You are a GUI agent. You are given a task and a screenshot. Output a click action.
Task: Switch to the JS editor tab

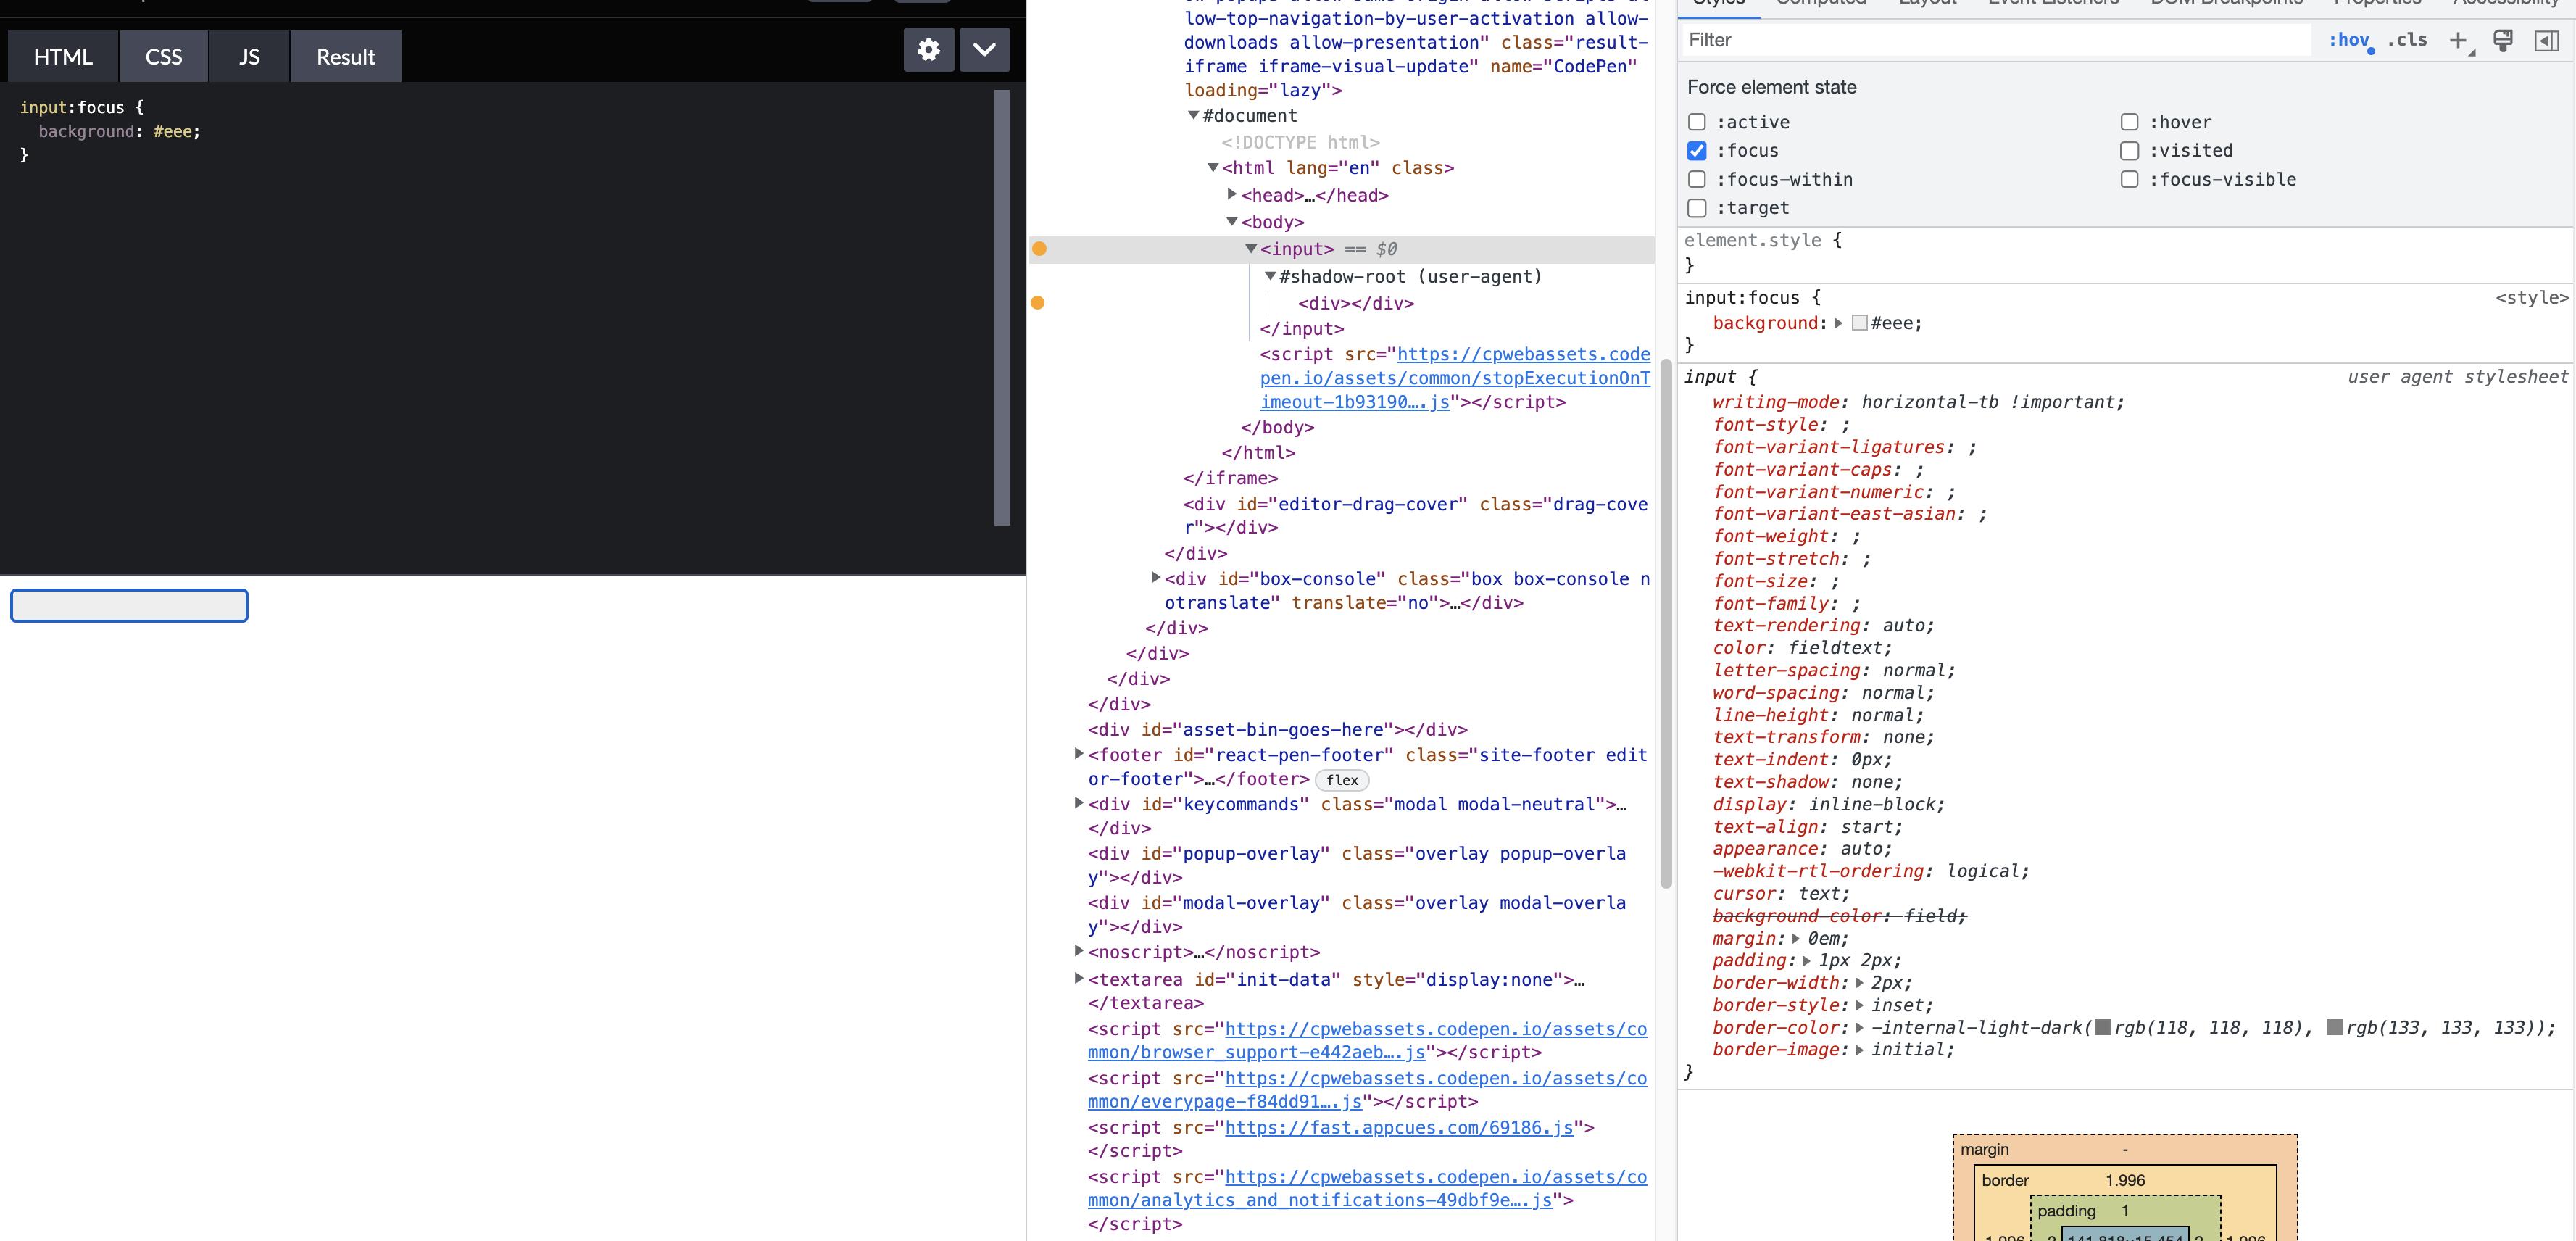(x=249, y=56)
